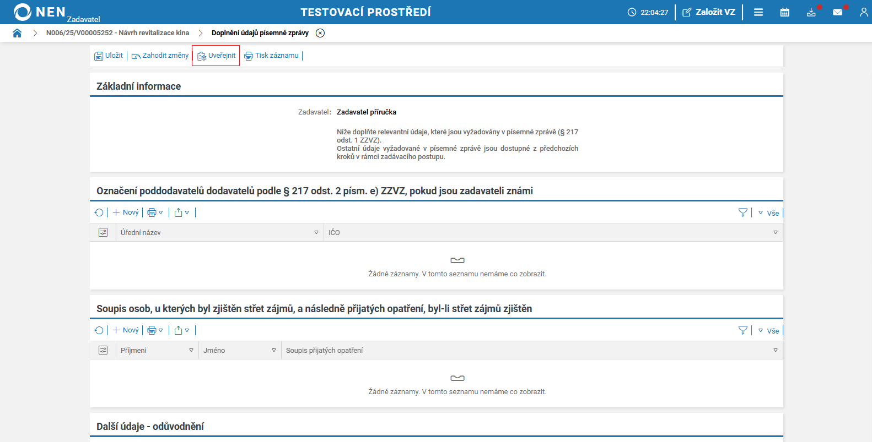Add new person with Nový in Soupis osob
Image resolution: width=872 pixels, height=442 pixels.
click(x=126, y=330)
